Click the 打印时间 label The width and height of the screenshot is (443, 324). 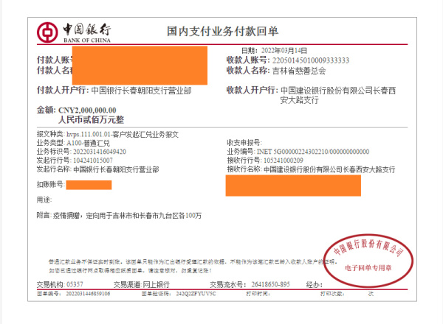coord(258,294)
